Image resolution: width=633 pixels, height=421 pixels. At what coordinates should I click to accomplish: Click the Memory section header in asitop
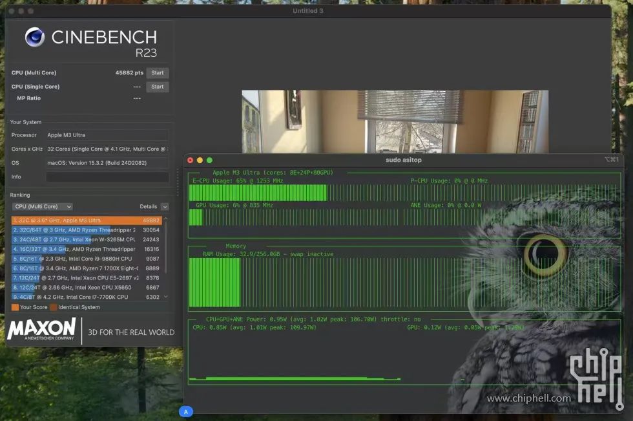[236, 246]
